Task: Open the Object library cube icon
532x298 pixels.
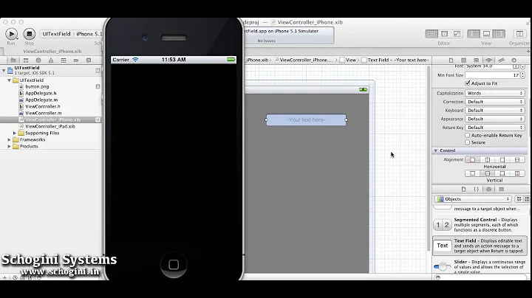Action: (x=488, y=190)
